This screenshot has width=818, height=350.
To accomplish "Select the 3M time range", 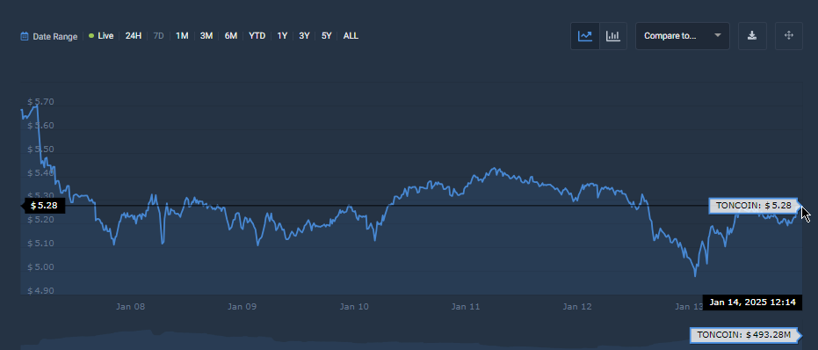I will pos(206,36).
